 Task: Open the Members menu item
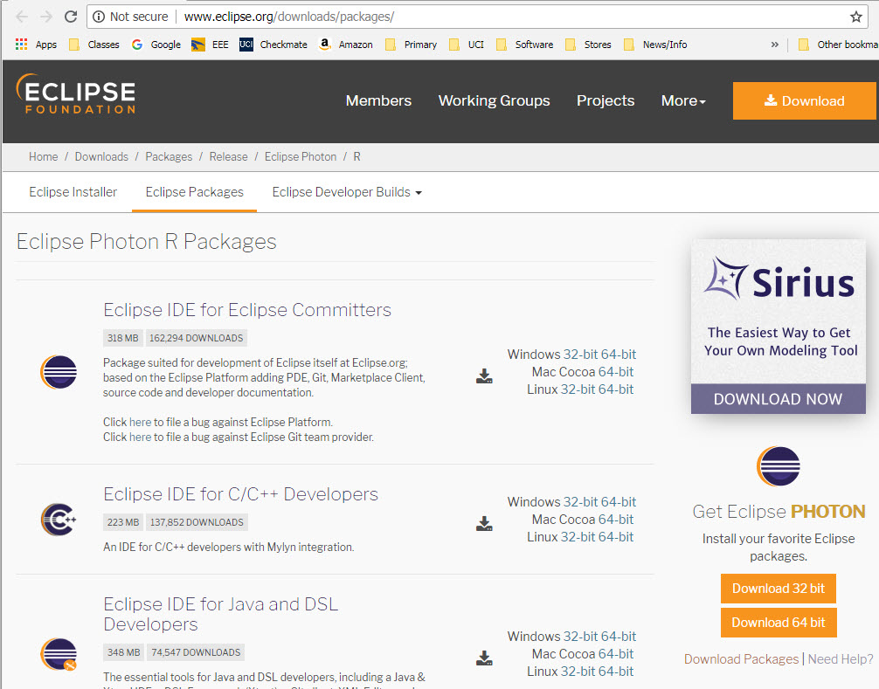tap(378, 100)
